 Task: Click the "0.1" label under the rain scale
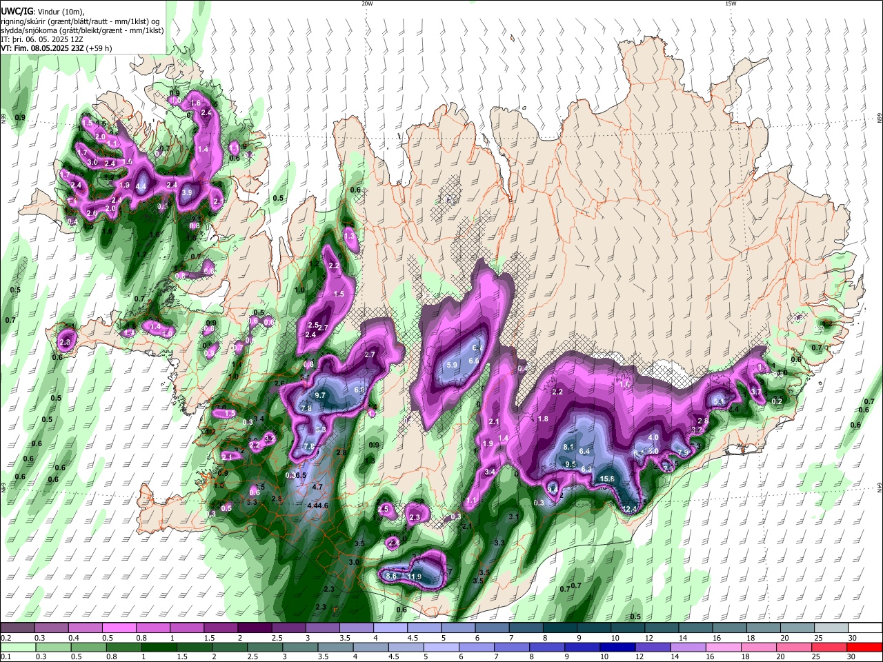point(6,657)
